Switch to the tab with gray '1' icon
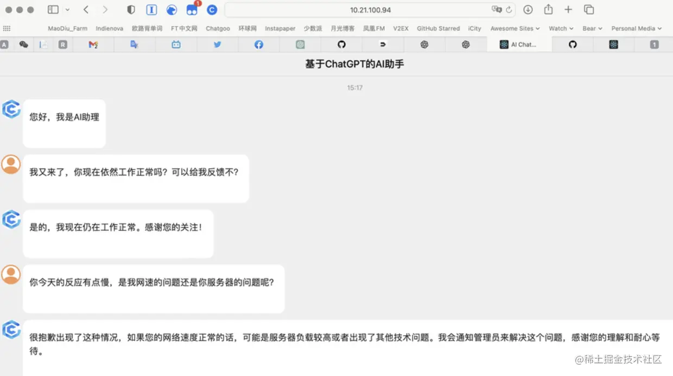The width and height of the screenshot is (673, 376). tap(655, 45)
